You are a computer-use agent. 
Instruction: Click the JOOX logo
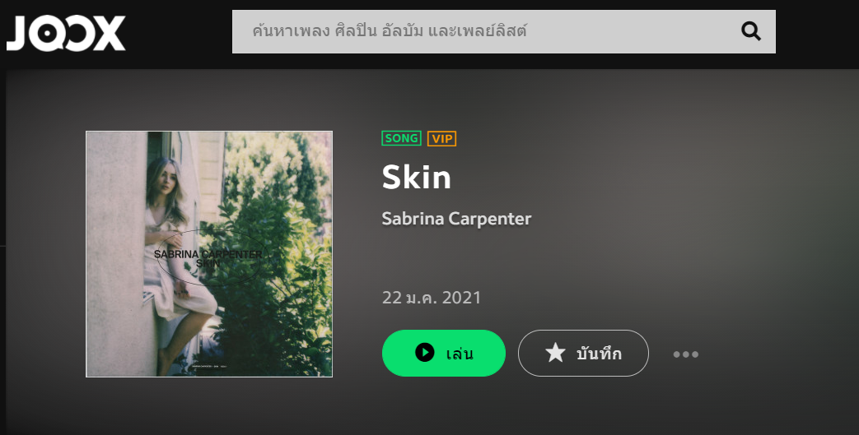point(66,33)
